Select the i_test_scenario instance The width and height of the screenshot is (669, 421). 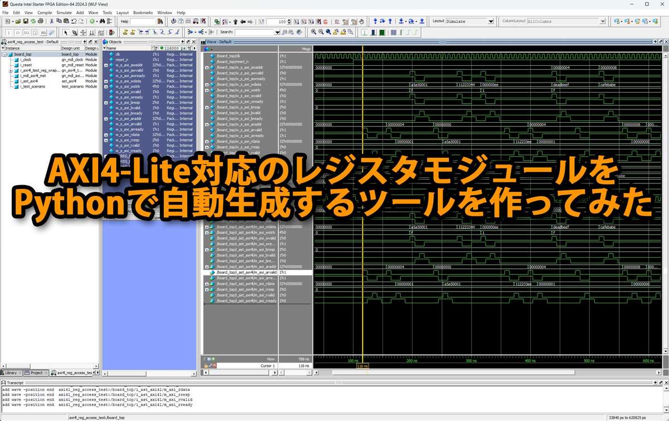33,86
